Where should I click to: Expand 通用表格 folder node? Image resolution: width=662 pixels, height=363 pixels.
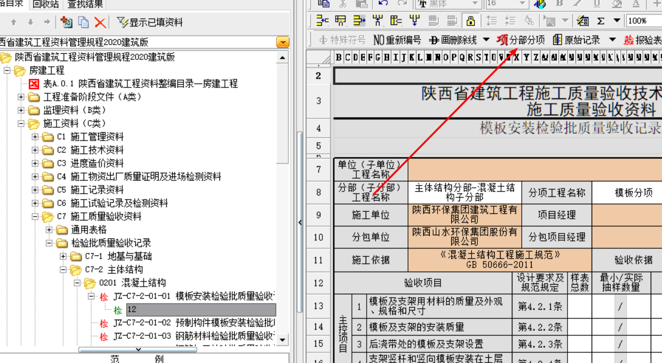pyautogui.click(x=49, y=230)
